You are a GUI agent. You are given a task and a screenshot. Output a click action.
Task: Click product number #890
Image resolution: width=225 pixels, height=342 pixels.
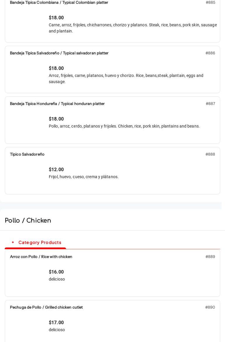[x=210, y=307]
